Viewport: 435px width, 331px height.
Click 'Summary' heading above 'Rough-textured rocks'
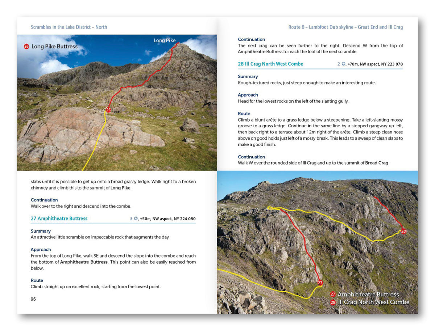click(x=248, y=77)
